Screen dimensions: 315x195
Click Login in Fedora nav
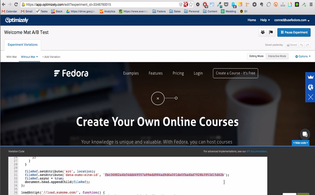tap(198, 73)
